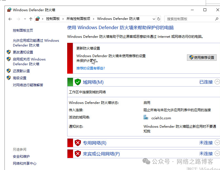This screenshot has width=220, height=170.
Task: Minimize the firewall window
Action: tap(192, 10)
